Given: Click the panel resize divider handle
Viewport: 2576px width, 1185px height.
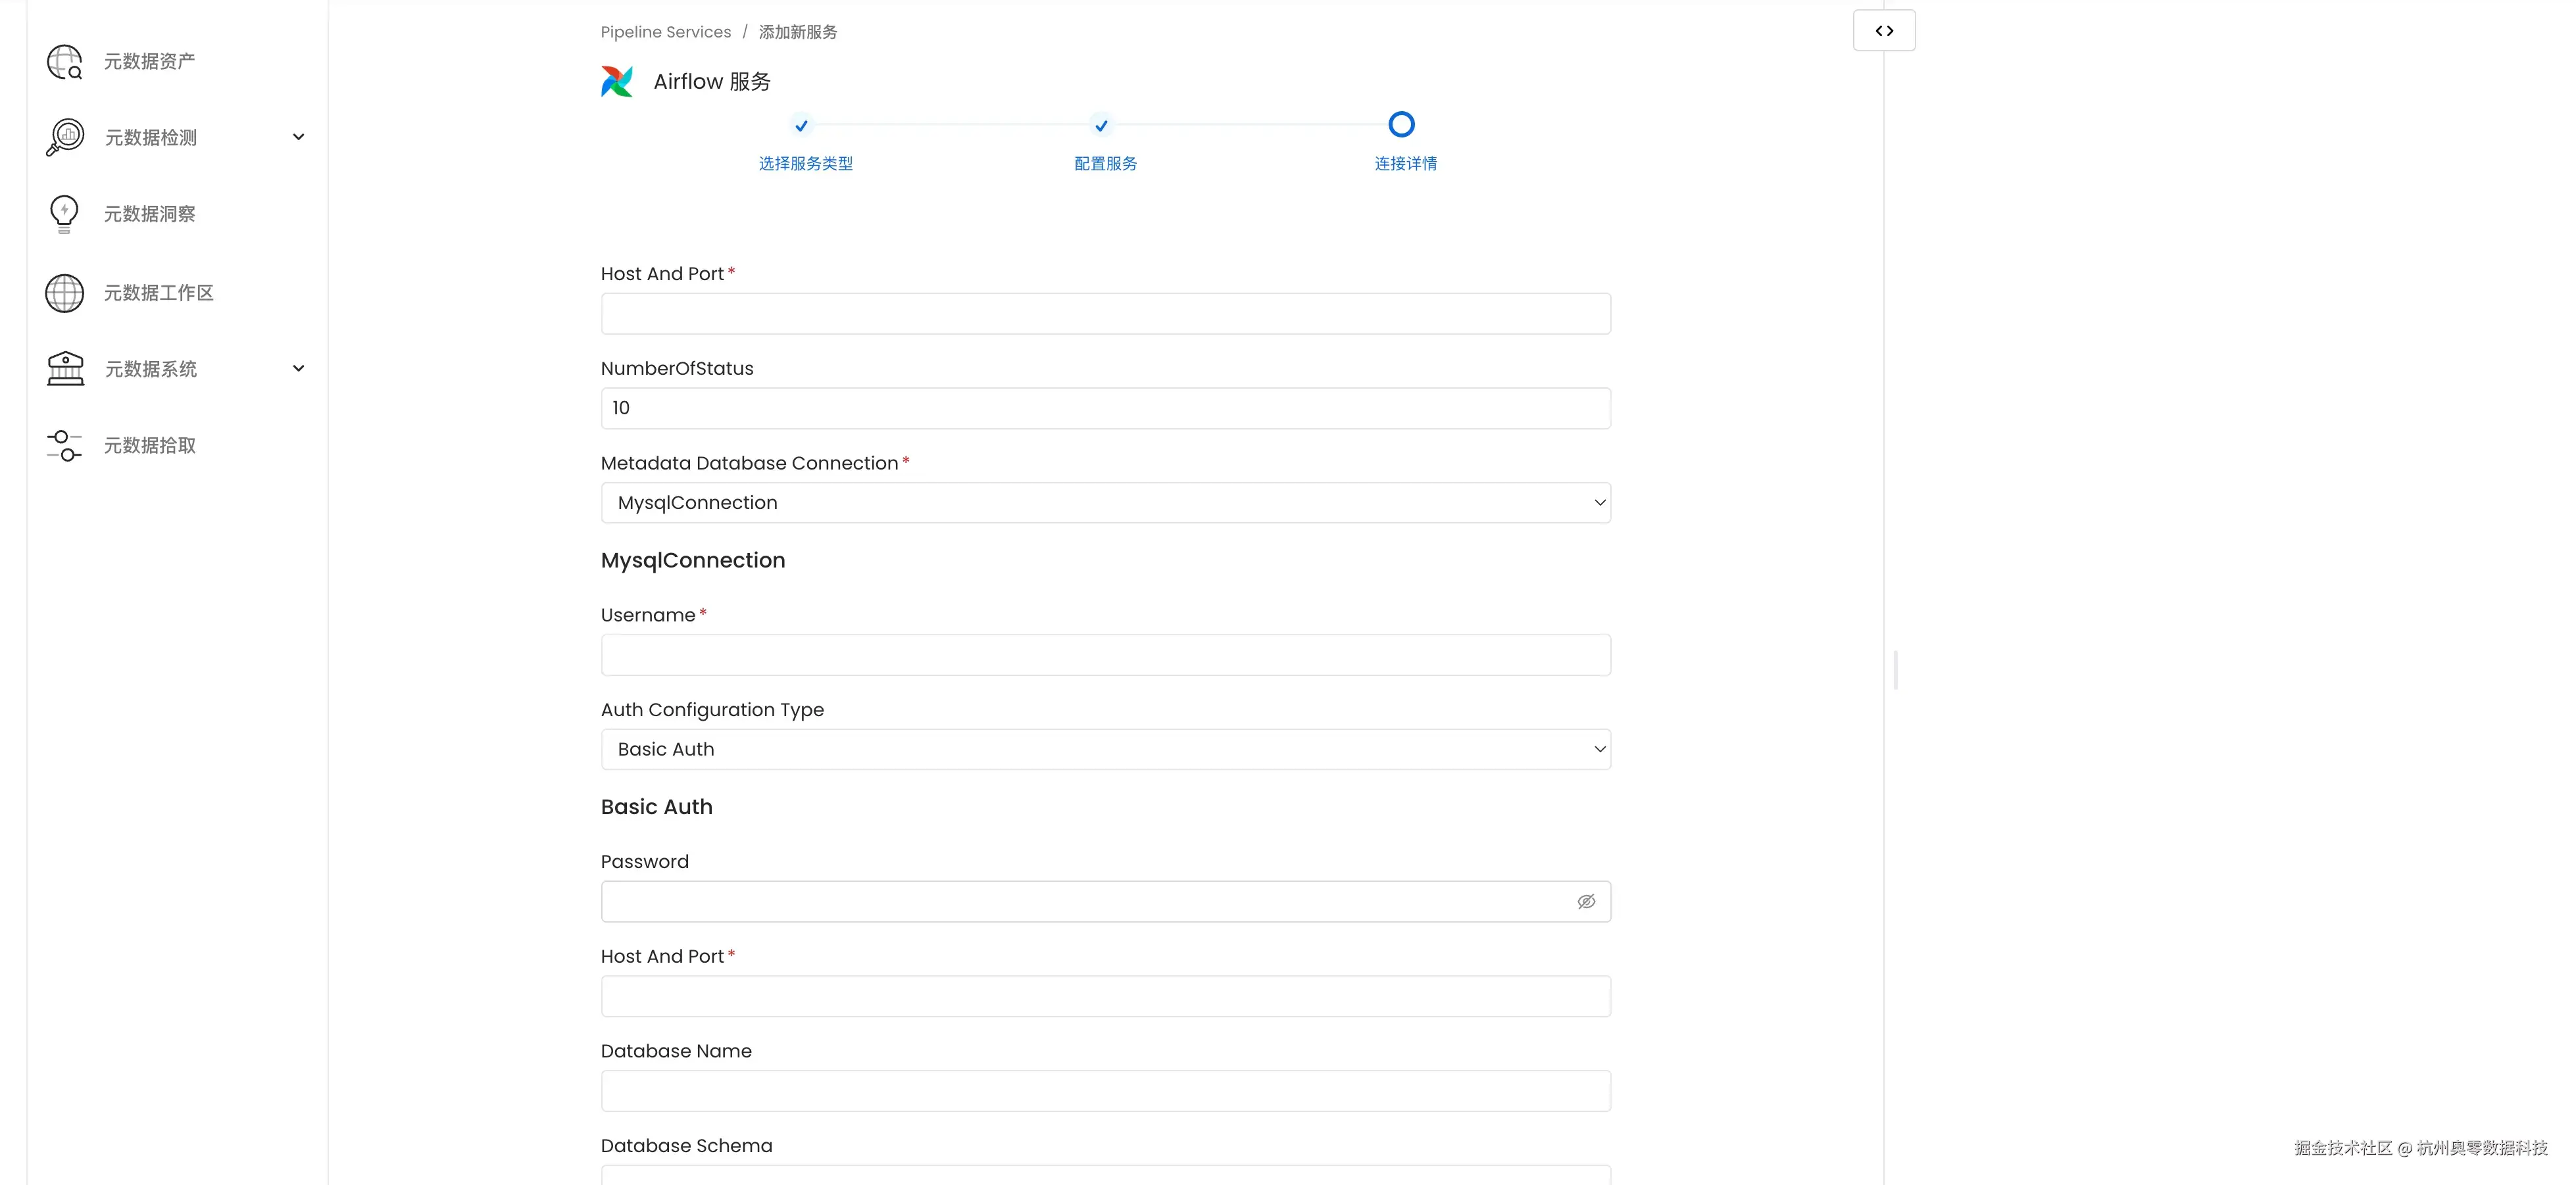Looking at the screenshot, I should 1895,670.
